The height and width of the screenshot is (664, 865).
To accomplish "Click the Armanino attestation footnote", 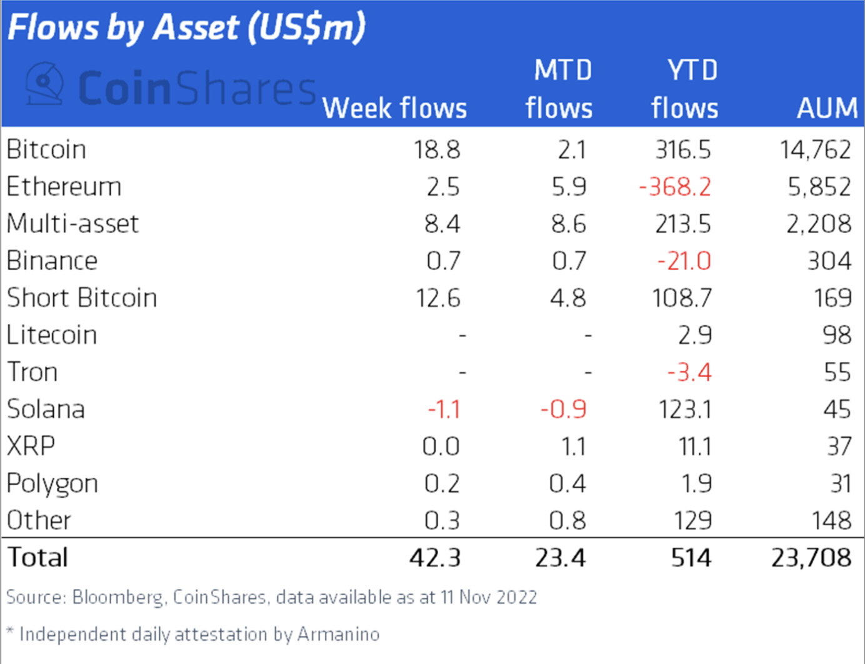I will pos(194,634).
